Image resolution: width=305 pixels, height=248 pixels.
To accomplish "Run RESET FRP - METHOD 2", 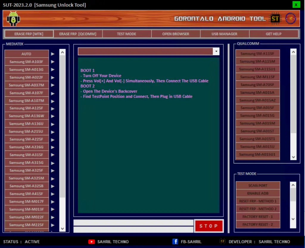I will click(x=258, y=209).
